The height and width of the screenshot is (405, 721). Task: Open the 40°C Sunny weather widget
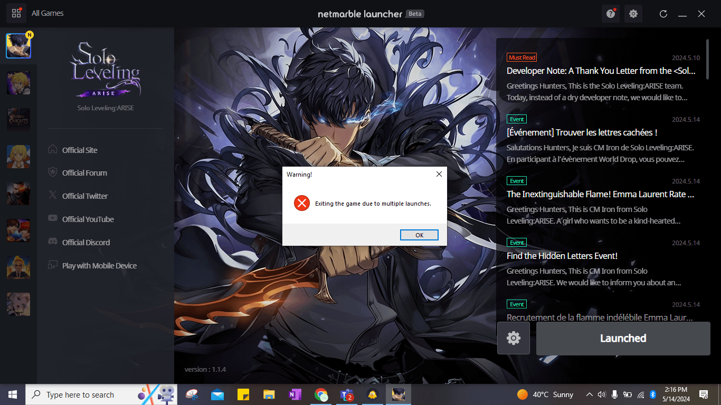[x=546, y=394]
